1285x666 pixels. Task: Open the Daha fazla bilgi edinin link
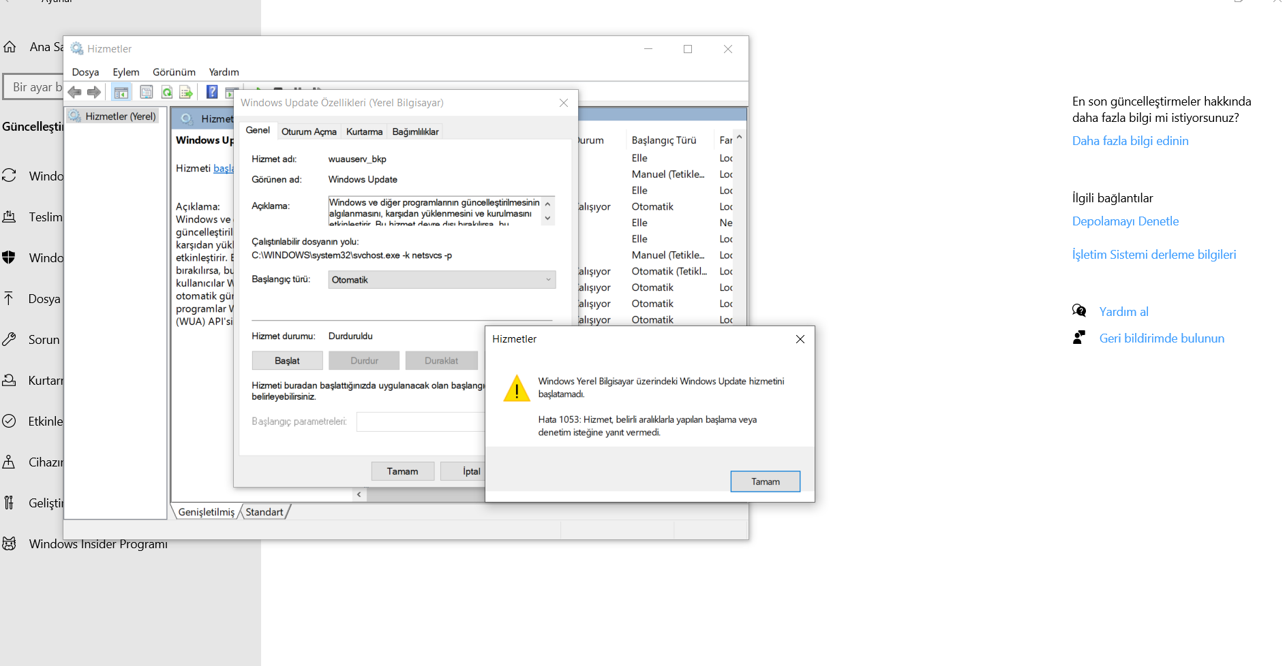pyautogui.click(x=1130, y=141)
